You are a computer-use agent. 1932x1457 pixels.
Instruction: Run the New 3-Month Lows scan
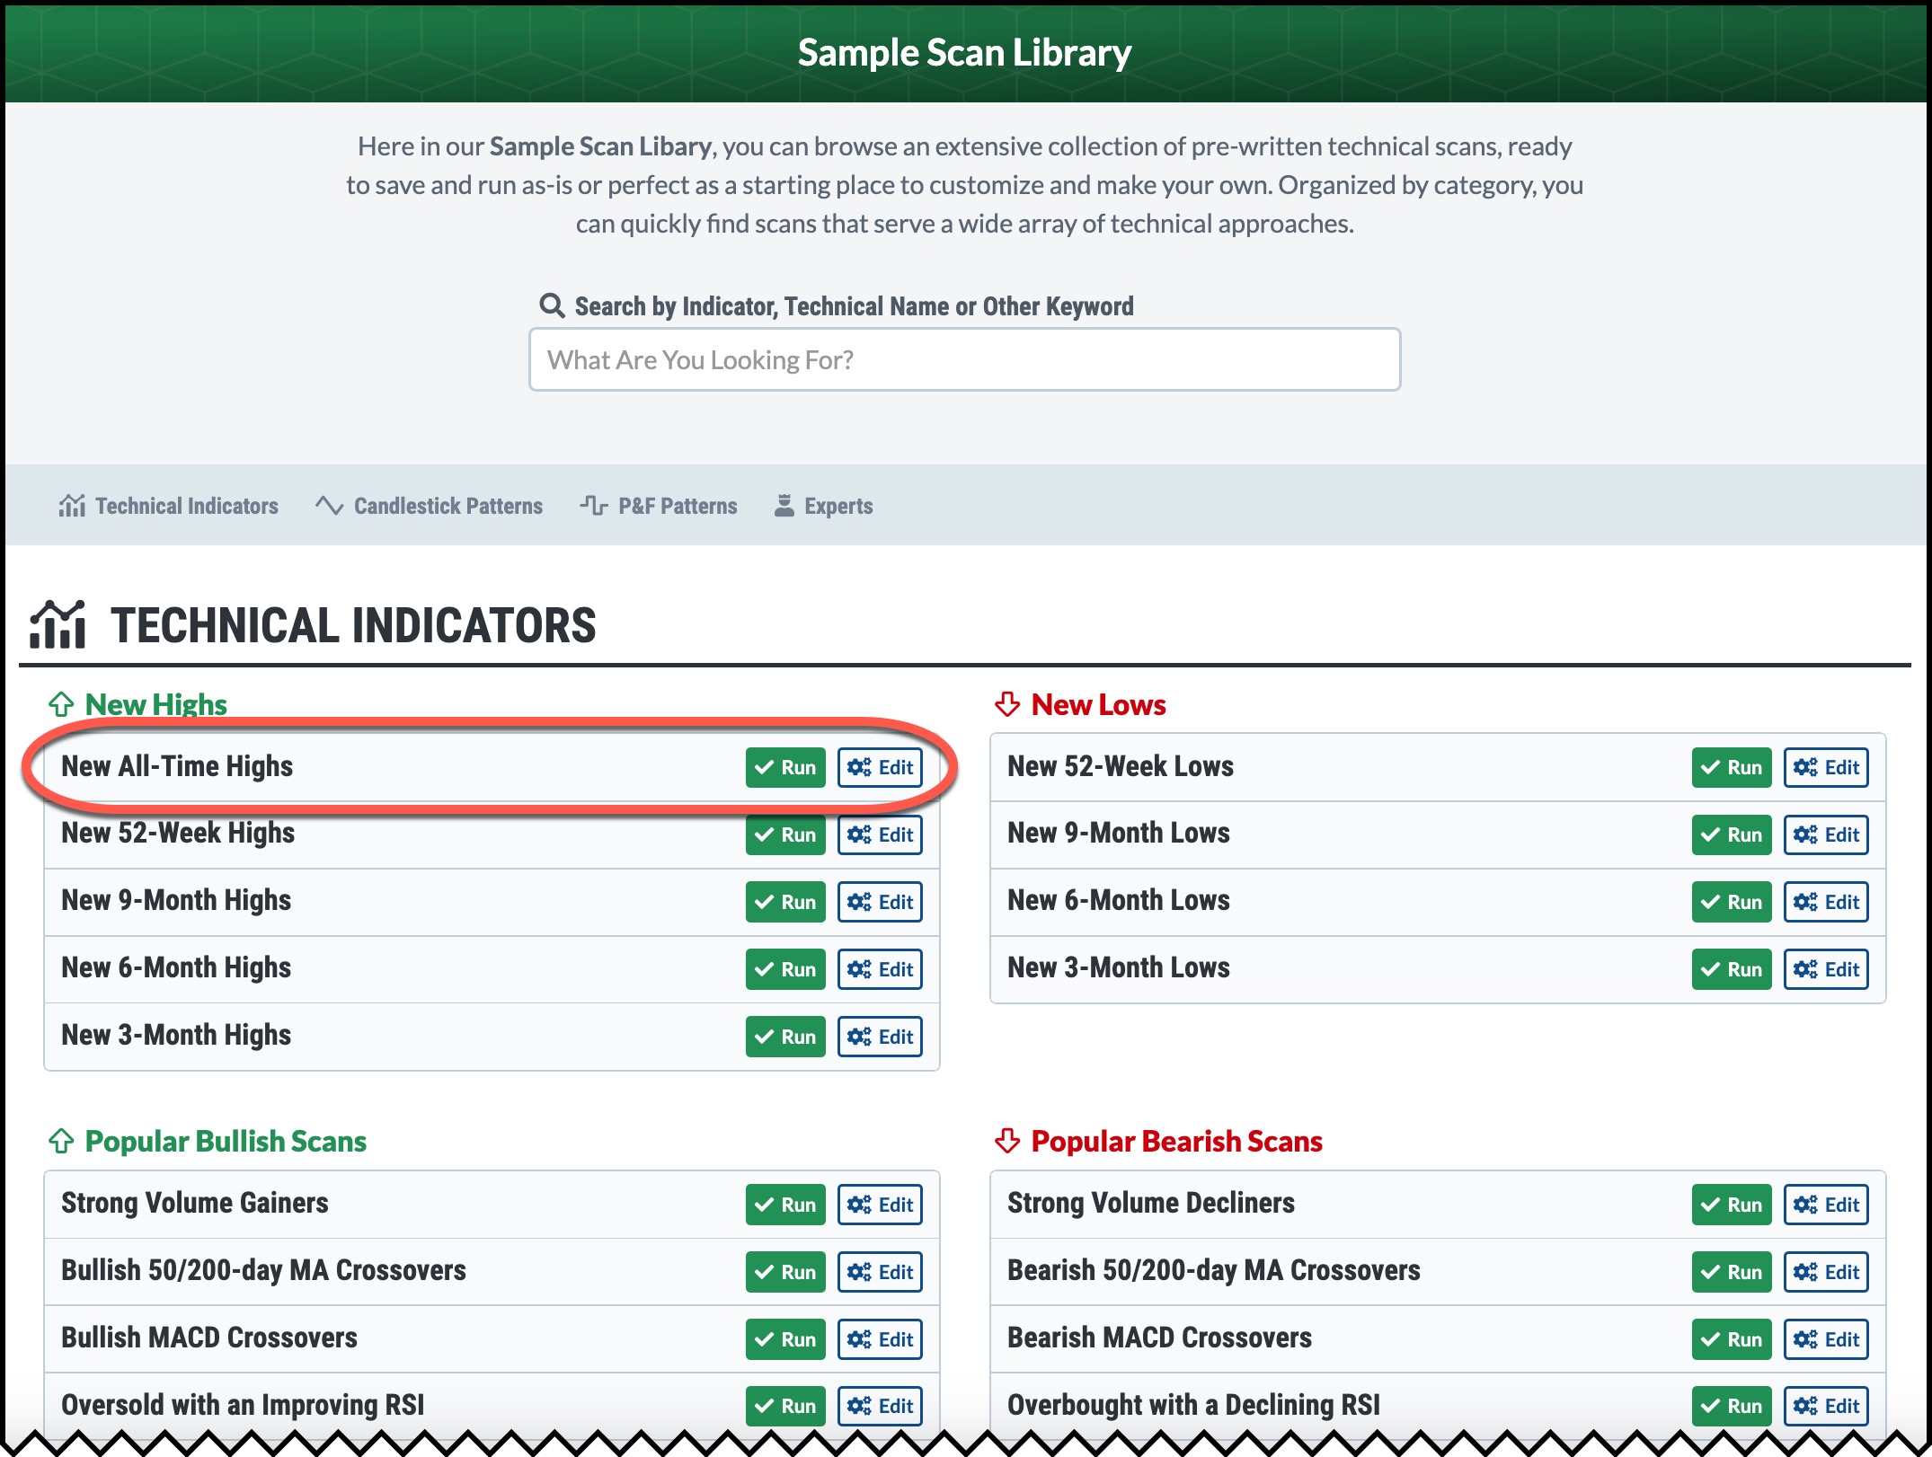tap(1732, 969)
